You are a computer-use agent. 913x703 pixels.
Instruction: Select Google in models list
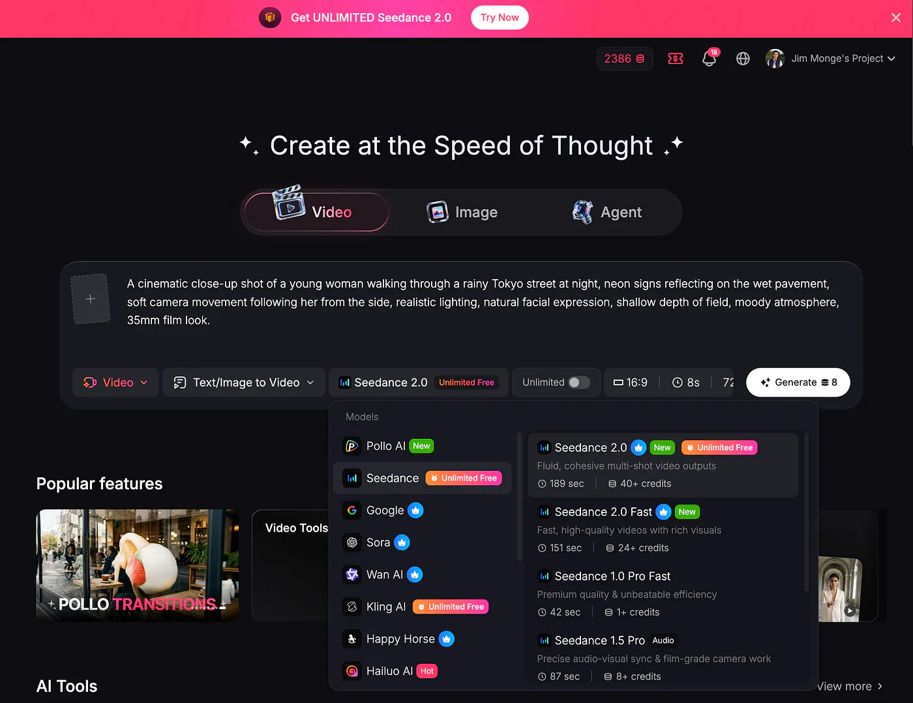tap(422, 510)
